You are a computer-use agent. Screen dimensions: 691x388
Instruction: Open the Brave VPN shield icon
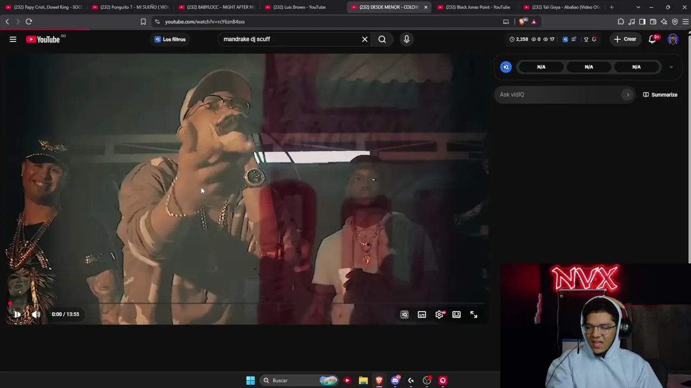675,22
